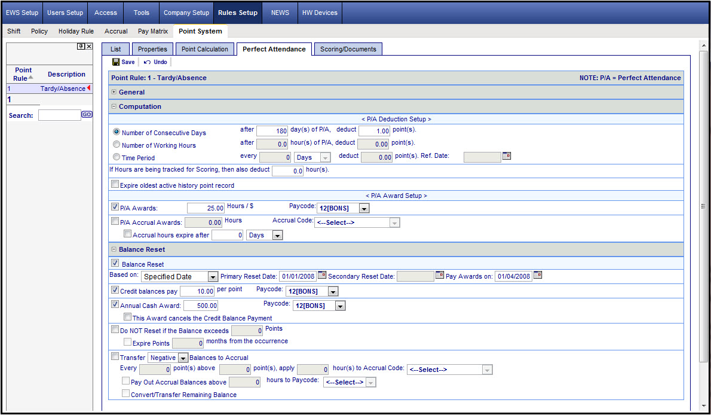The width and height of the screenshot is (711, 415).
Task: Open the Users Setup menu
Action: (65, 13)
